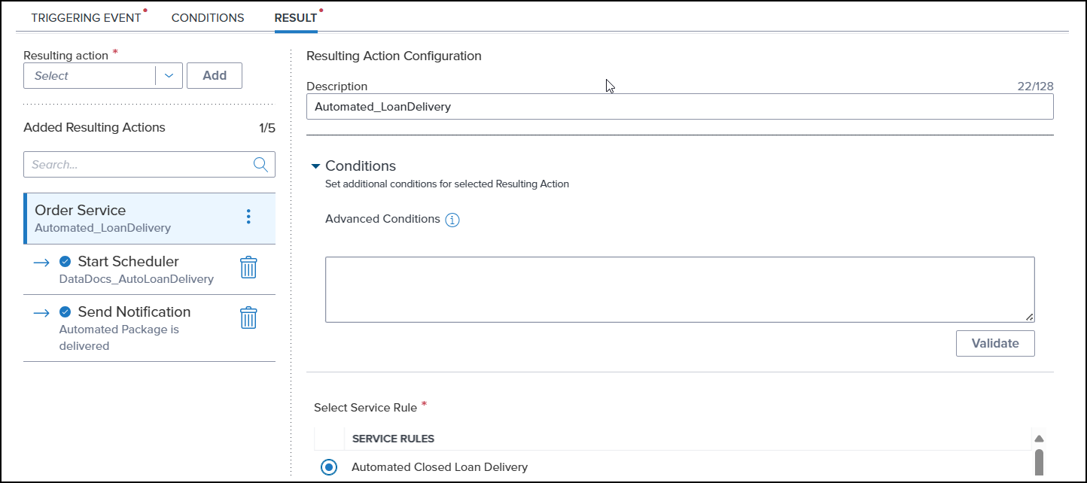1087x483 pixels.
Task: Click the Validate button
Action: pyautogui.click(x=994, y=343)
